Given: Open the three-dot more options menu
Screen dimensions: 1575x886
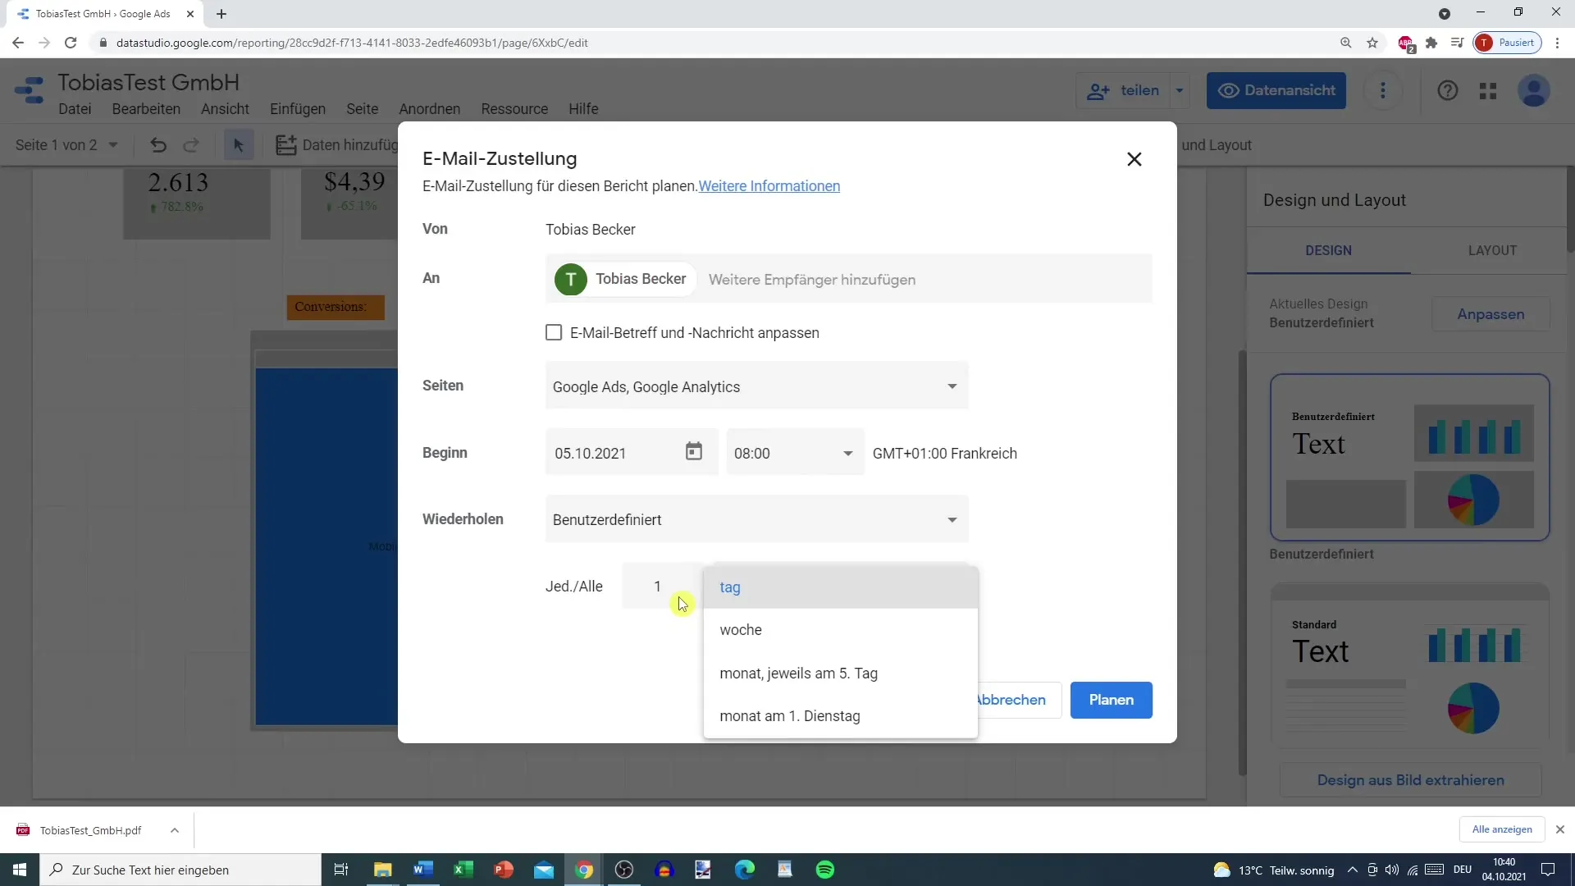Looking at the screenshot, I should (x=1382, y=91).
